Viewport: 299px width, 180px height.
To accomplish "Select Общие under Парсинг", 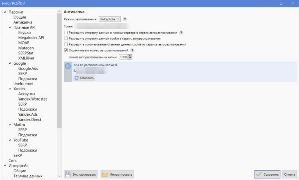I will tap(20, 17).
